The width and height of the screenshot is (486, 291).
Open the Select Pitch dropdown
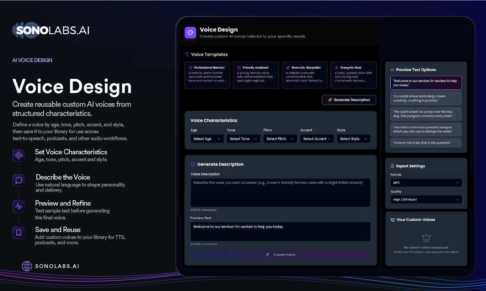[280, 139]
